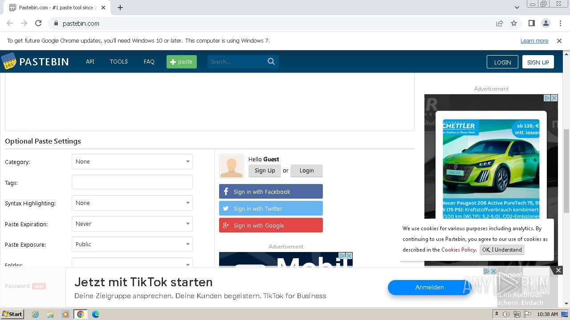Image resolution: width=570 pixels, height=320 pixels.
Task: Toggle the browser side panel icon
Action: (x=532, y=23)
